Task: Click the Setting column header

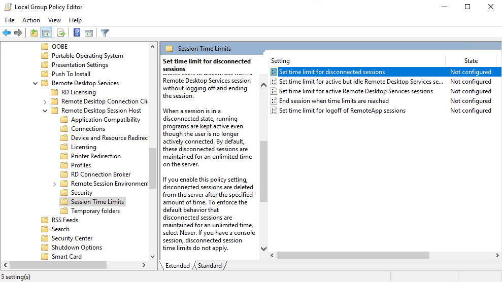Action: coord(280,61)
